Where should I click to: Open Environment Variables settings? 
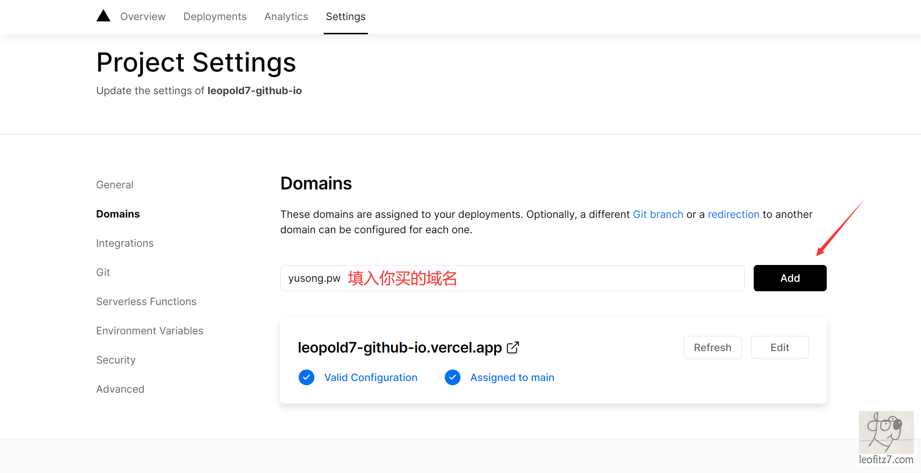149,331
